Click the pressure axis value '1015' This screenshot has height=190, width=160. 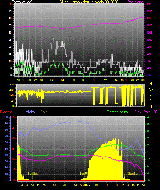point(149,18)
